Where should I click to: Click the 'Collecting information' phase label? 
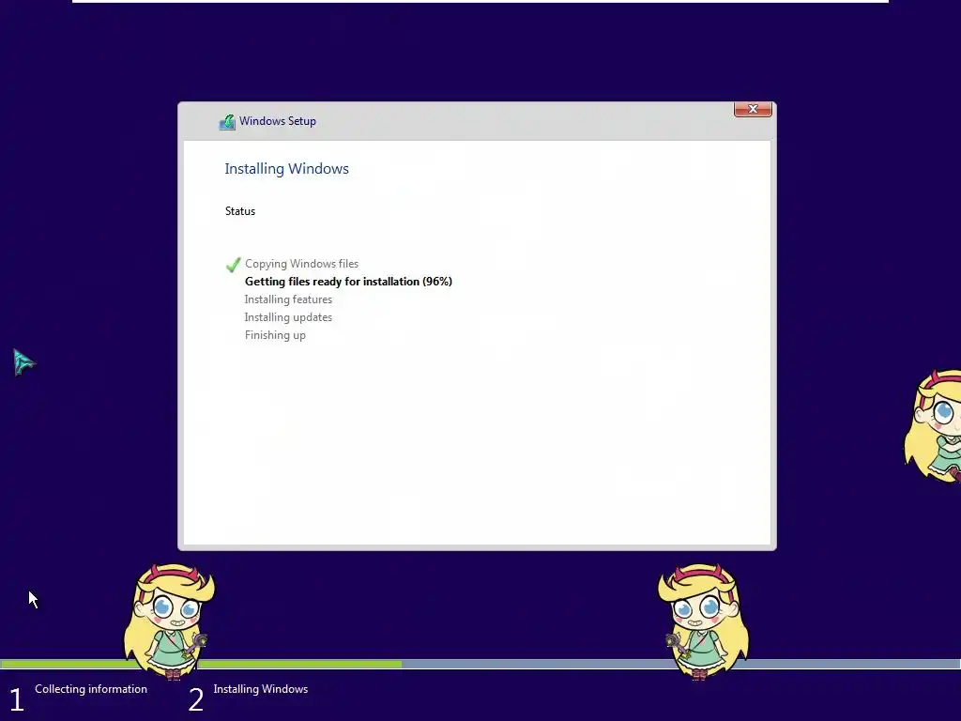(x=91, y=688)
